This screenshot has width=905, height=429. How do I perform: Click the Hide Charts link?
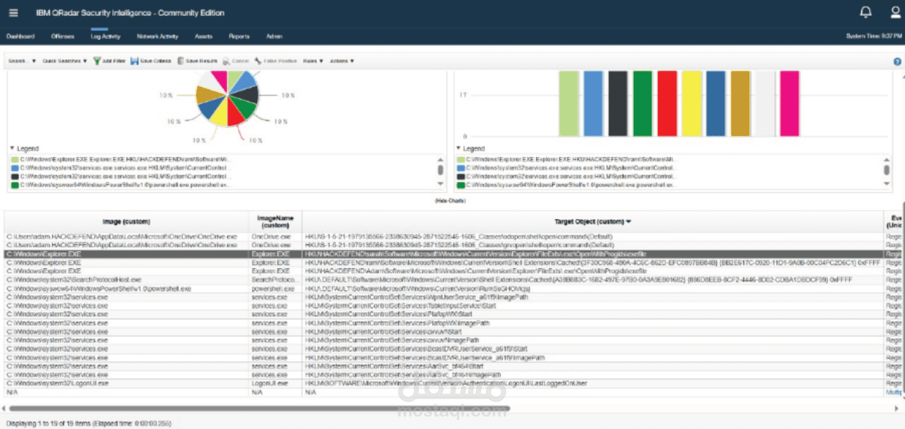point(450,201)
